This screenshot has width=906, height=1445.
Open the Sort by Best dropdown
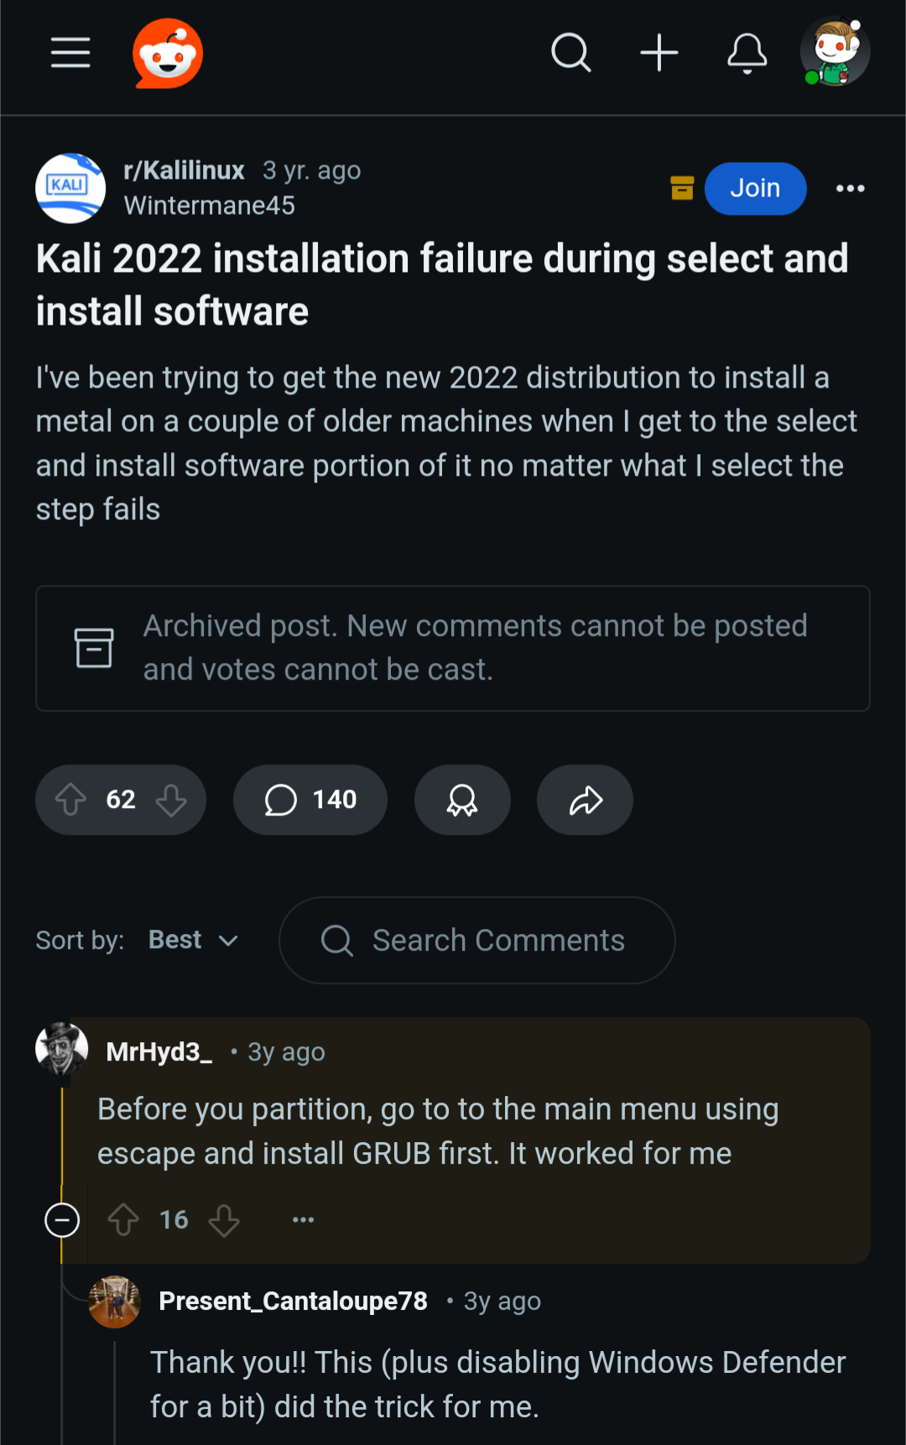click(194, 940)
